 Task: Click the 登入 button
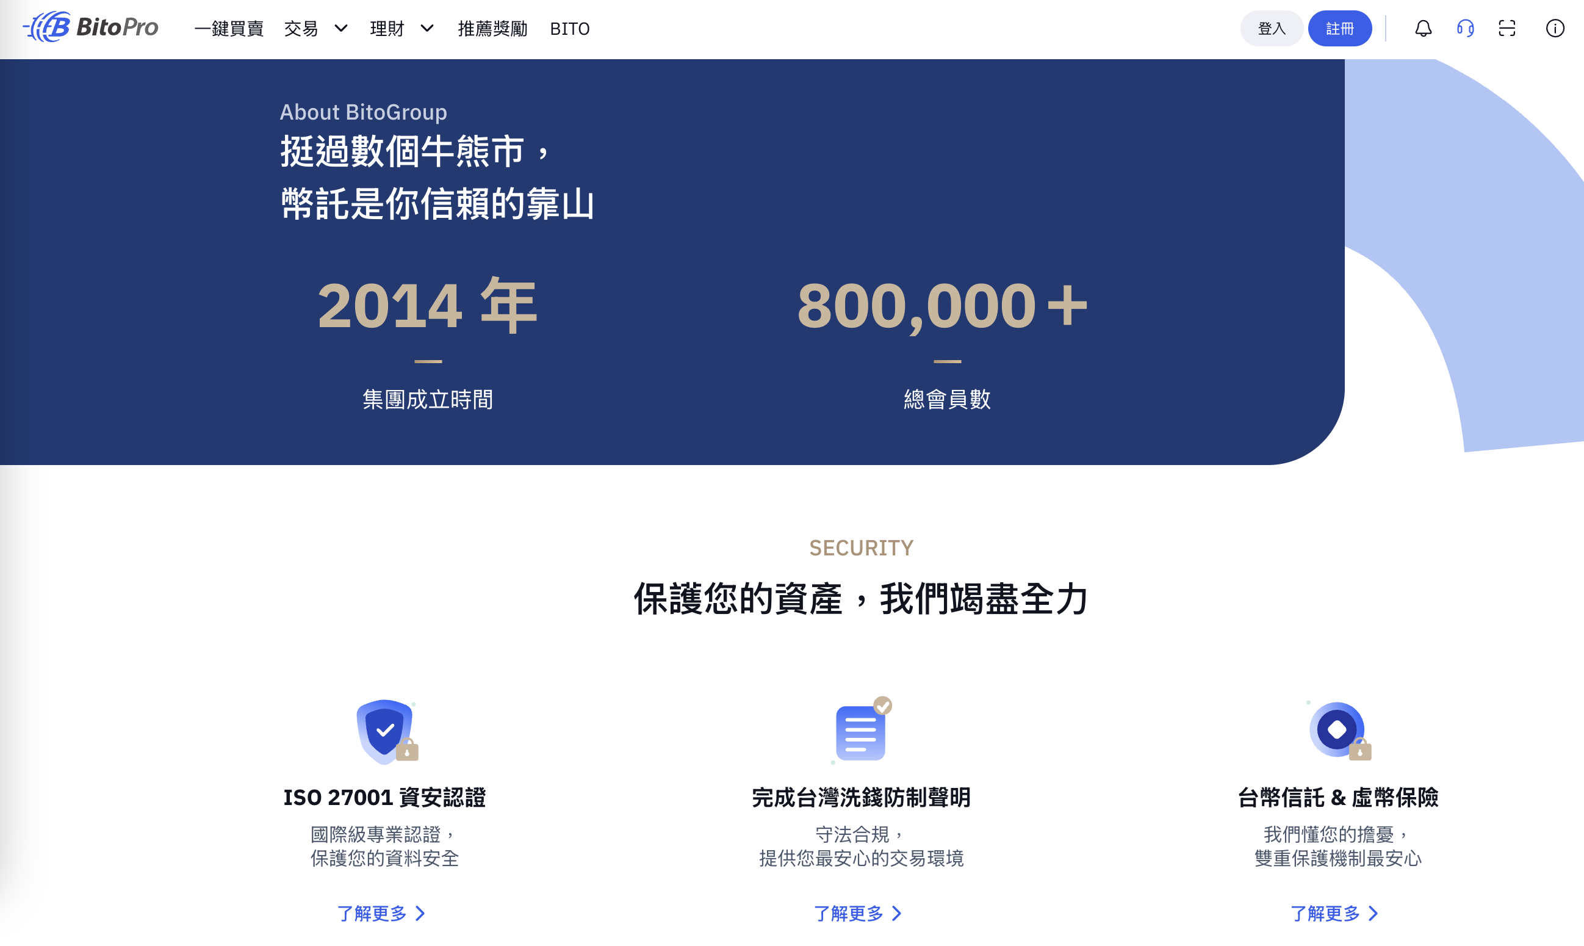click(1271, 29)
